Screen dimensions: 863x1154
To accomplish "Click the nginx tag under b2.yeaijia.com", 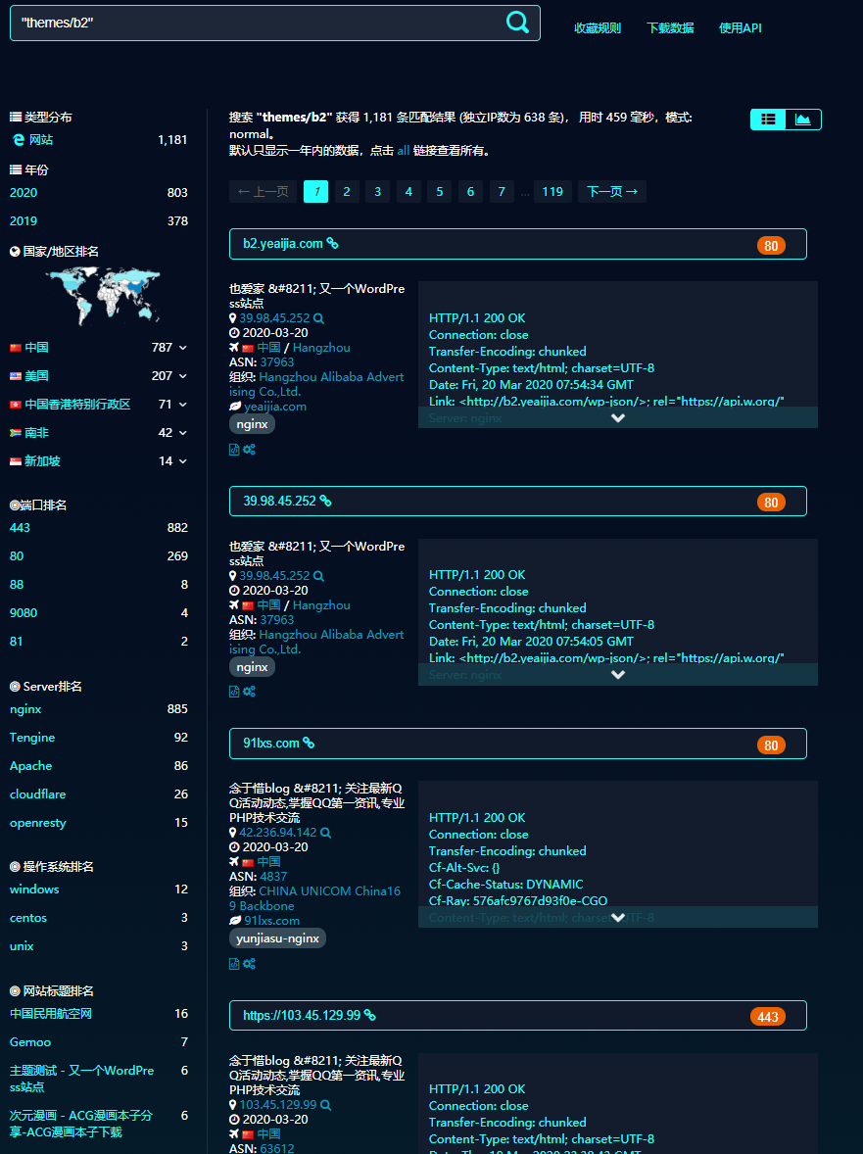I will (x=253, y=424).
